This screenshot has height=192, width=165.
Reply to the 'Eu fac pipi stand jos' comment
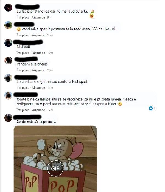point(38,18)
